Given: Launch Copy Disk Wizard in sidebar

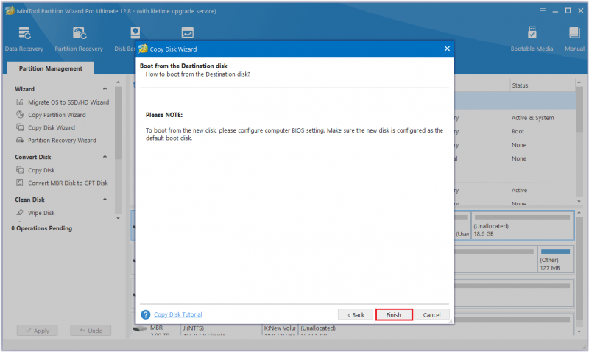Looking at the screenshot, I should tap(46, 127).
